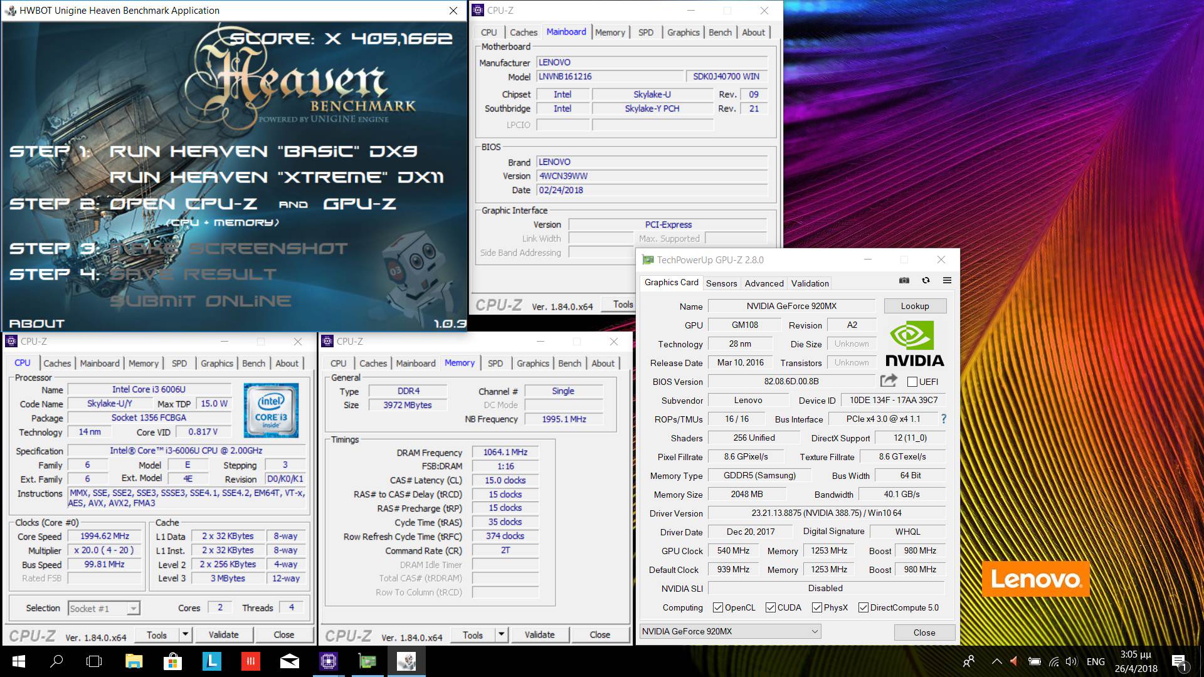Switch to Heaven benchmark taskbar icon
Viewport: 1204px width, 677px height.
pos(406,661)
